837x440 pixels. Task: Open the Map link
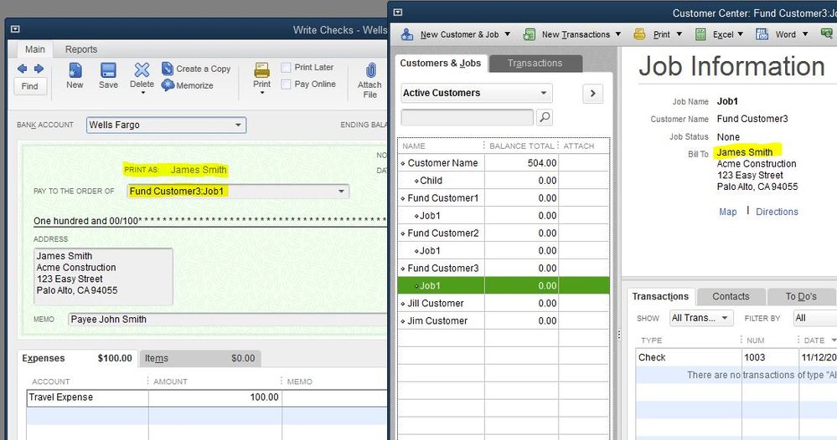click(727, 212)
